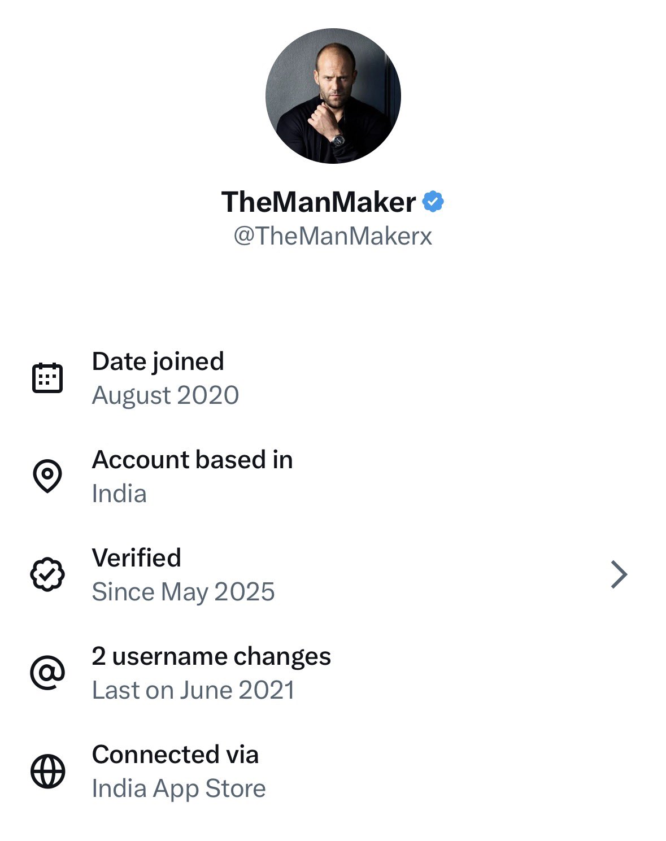Tap the circular profile picture
The height and width of the screenshot is (841, 666).
point(333,96)
